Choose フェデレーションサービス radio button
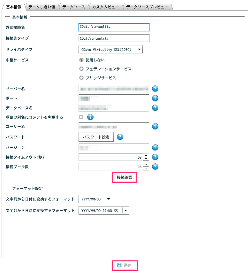The width and height of the screenshot is (250, 274). 81,69
